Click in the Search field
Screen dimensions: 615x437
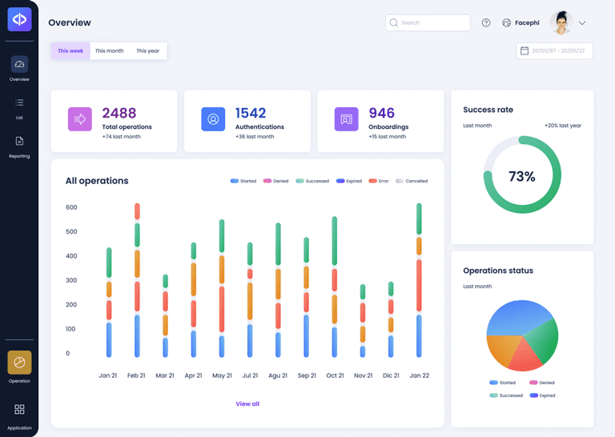tap(428, 22)
